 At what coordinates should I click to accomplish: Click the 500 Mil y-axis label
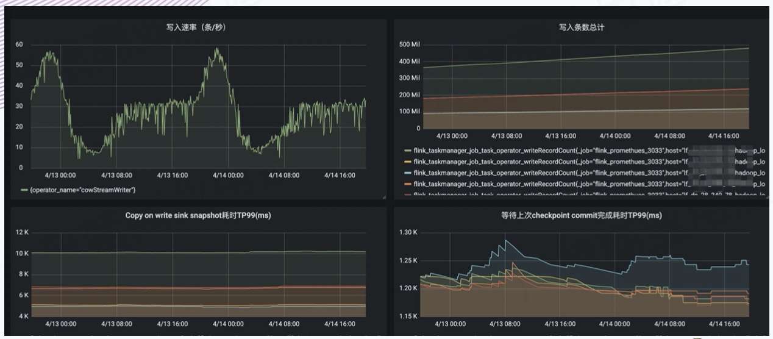pyautogui.click(x=409, y=45)
